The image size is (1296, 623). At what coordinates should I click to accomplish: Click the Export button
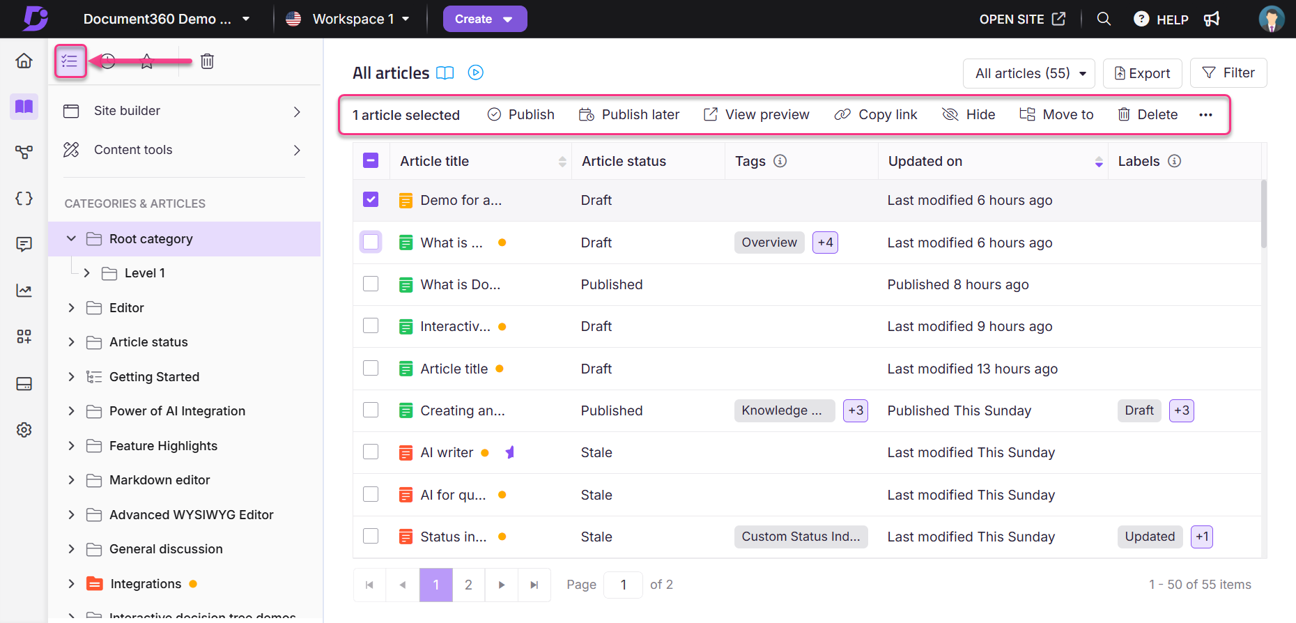(1143, 73)
